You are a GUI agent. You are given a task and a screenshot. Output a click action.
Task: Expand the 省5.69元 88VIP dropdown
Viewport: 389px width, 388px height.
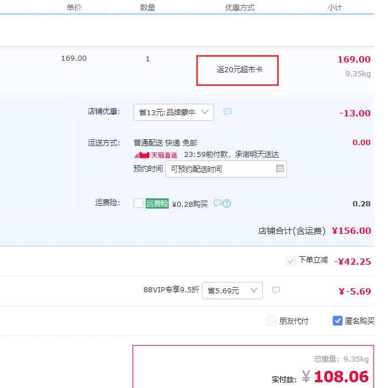tap(232, 291)
